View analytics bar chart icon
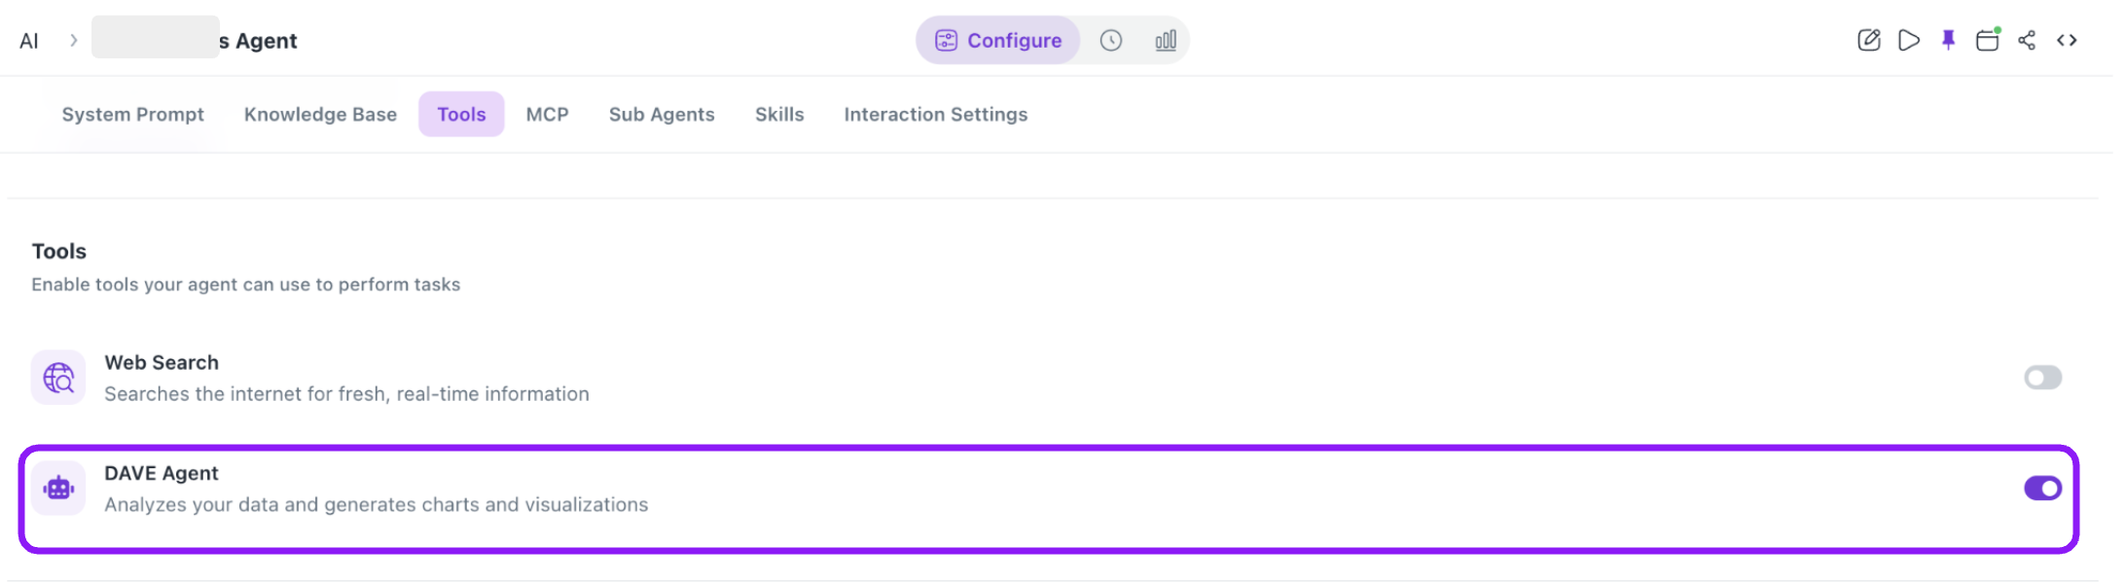 (x=1166, y=40)
